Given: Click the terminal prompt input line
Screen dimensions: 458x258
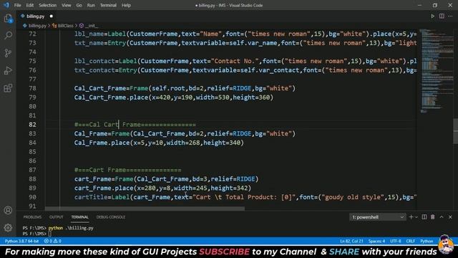Looking at the screenshot, I should pyautogui.click(x=36, y=234).
